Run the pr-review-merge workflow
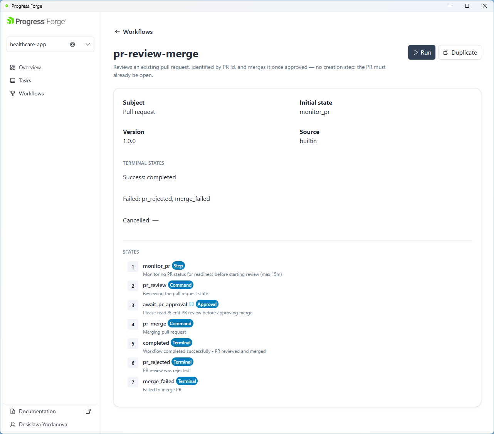Viewport: 494px width, 434px height. [422, 52]
